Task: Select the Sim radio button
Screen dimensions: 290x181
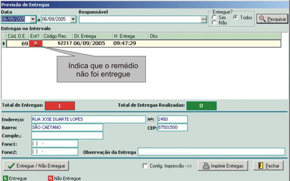Action: pos(214,17)
